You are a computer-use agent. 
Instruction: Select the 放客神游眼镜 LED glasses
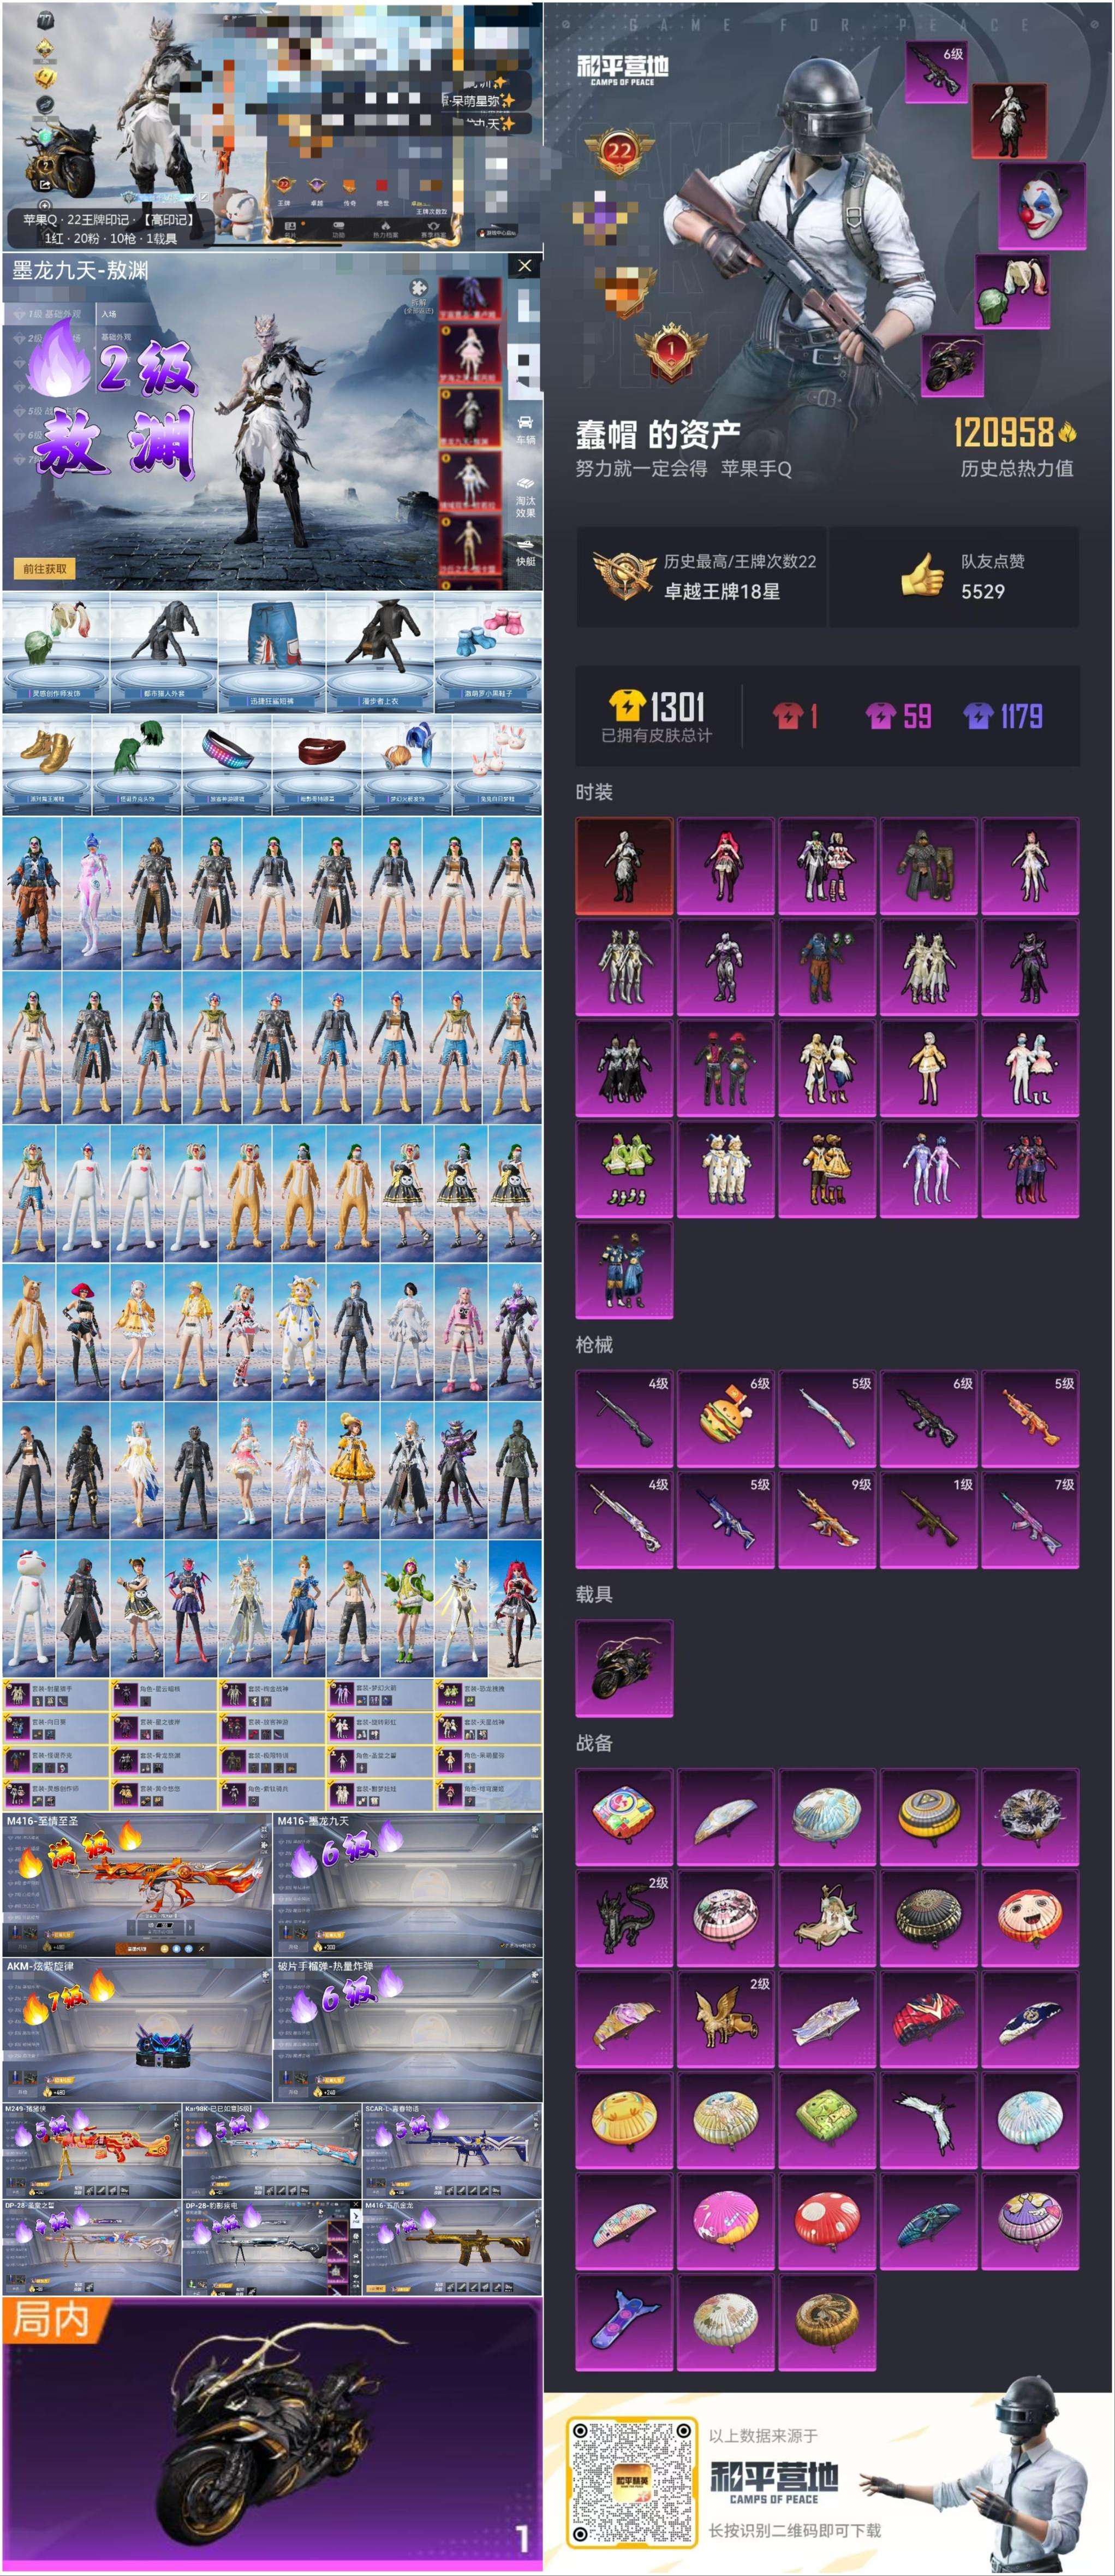[x=227, y=765]
